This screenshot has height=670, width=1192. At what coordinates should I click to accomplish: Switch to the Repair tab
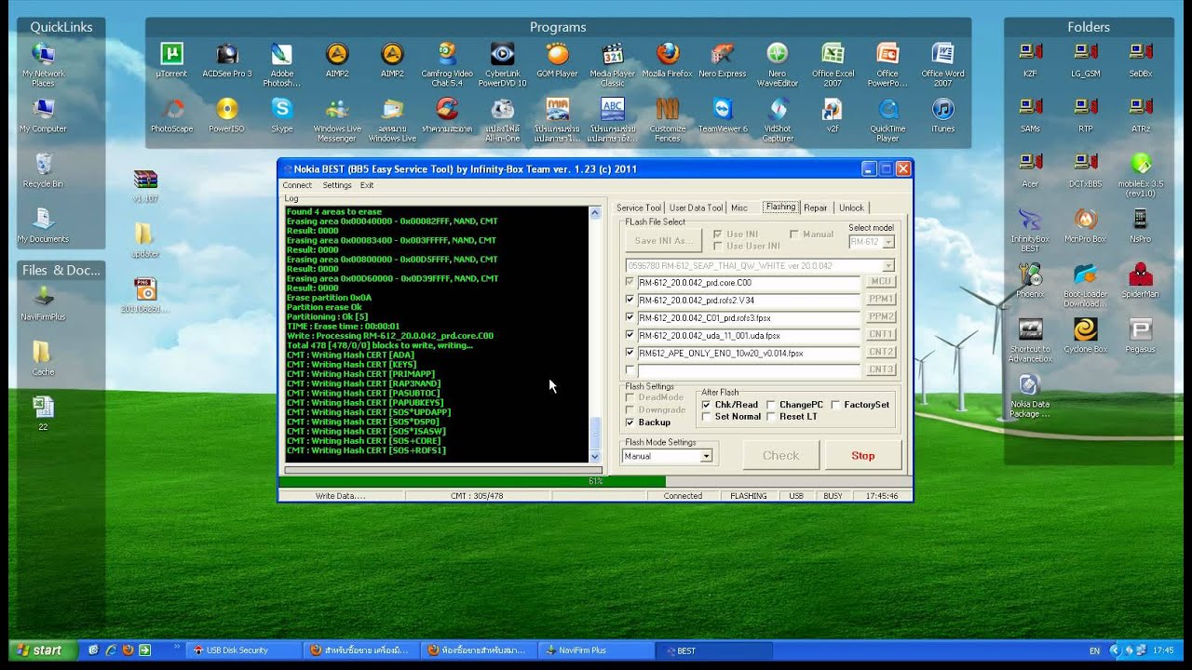coord(816,208)
